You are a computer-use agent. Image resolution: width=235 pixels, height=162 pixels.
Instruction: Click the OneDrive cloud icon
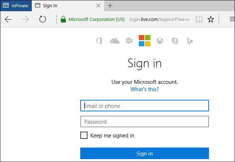[115, 41]
